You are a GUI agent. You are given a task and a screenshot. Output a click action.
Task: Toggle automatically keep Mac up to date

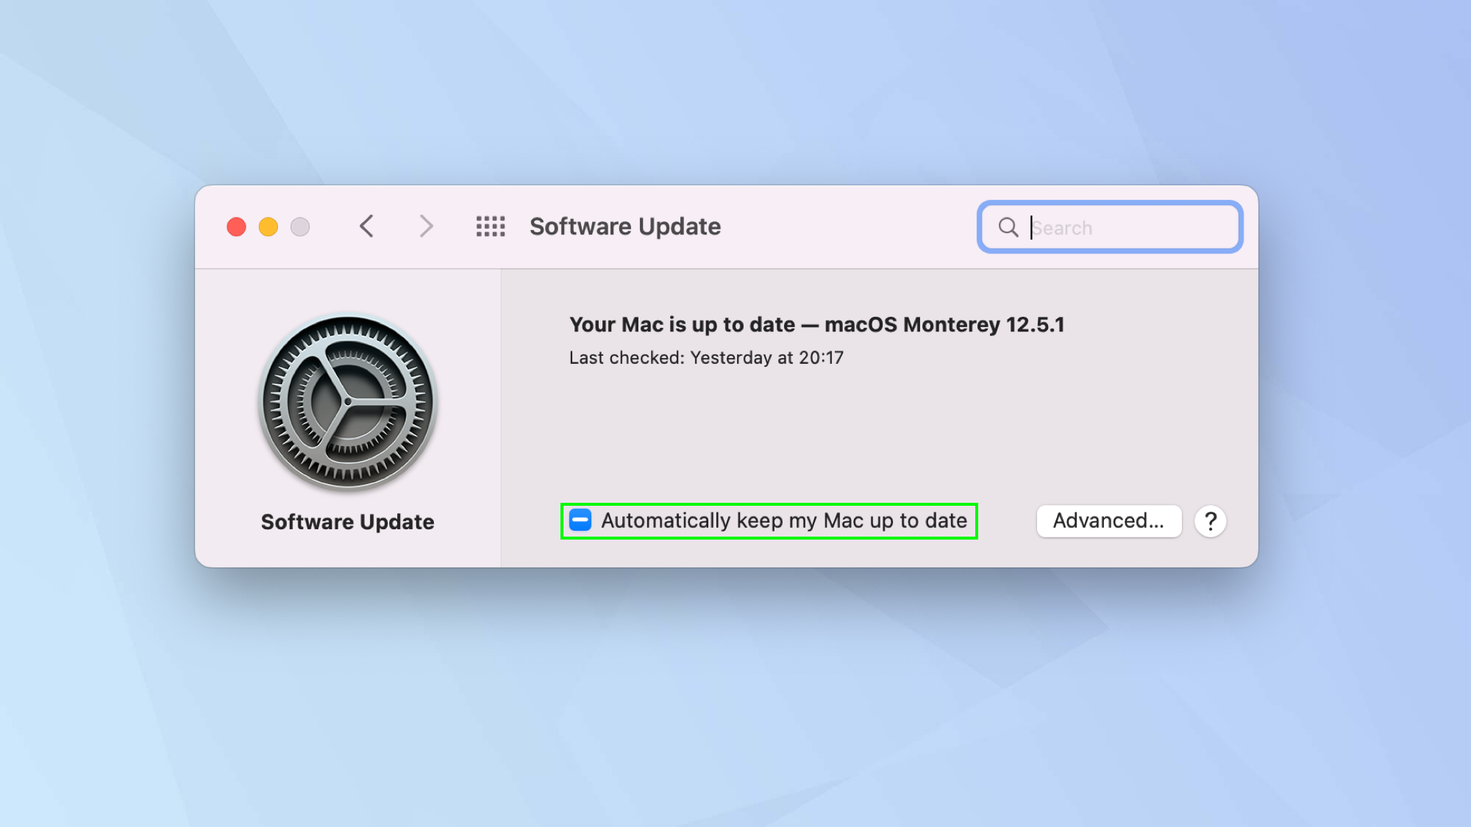pos(581,520)
